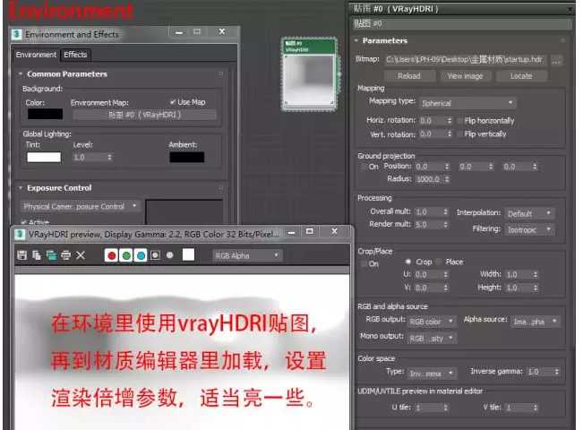
Task: Collapse the Parameters rollout in VRayHDRI panel
Action: (356, 40)
